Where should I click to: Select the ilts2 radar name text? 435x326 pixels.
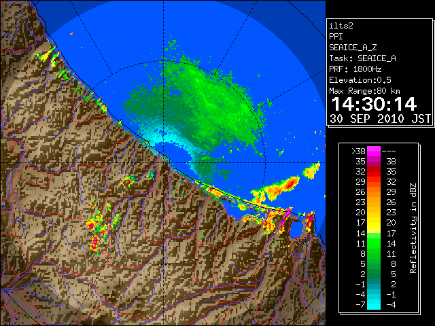click(x=341, y=26)
